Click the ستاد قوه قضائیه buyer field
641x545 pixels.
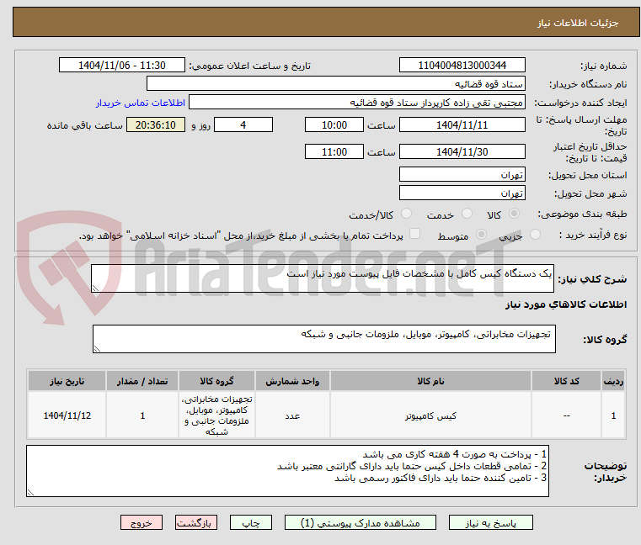(335, 84)
